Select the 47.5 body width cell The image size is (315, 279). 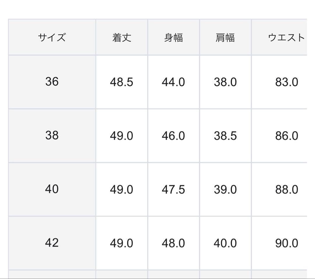[174, 190]
